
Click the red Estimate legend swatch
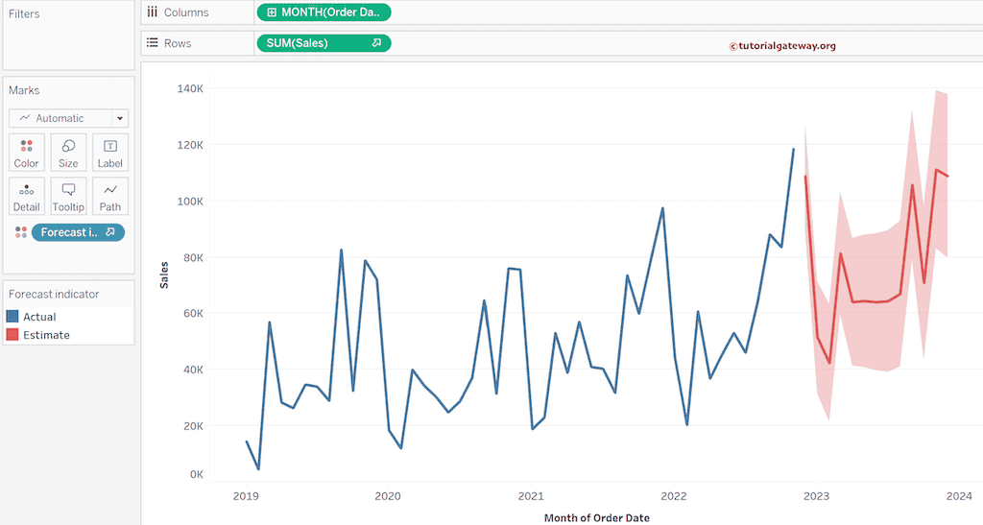[12, 335]
